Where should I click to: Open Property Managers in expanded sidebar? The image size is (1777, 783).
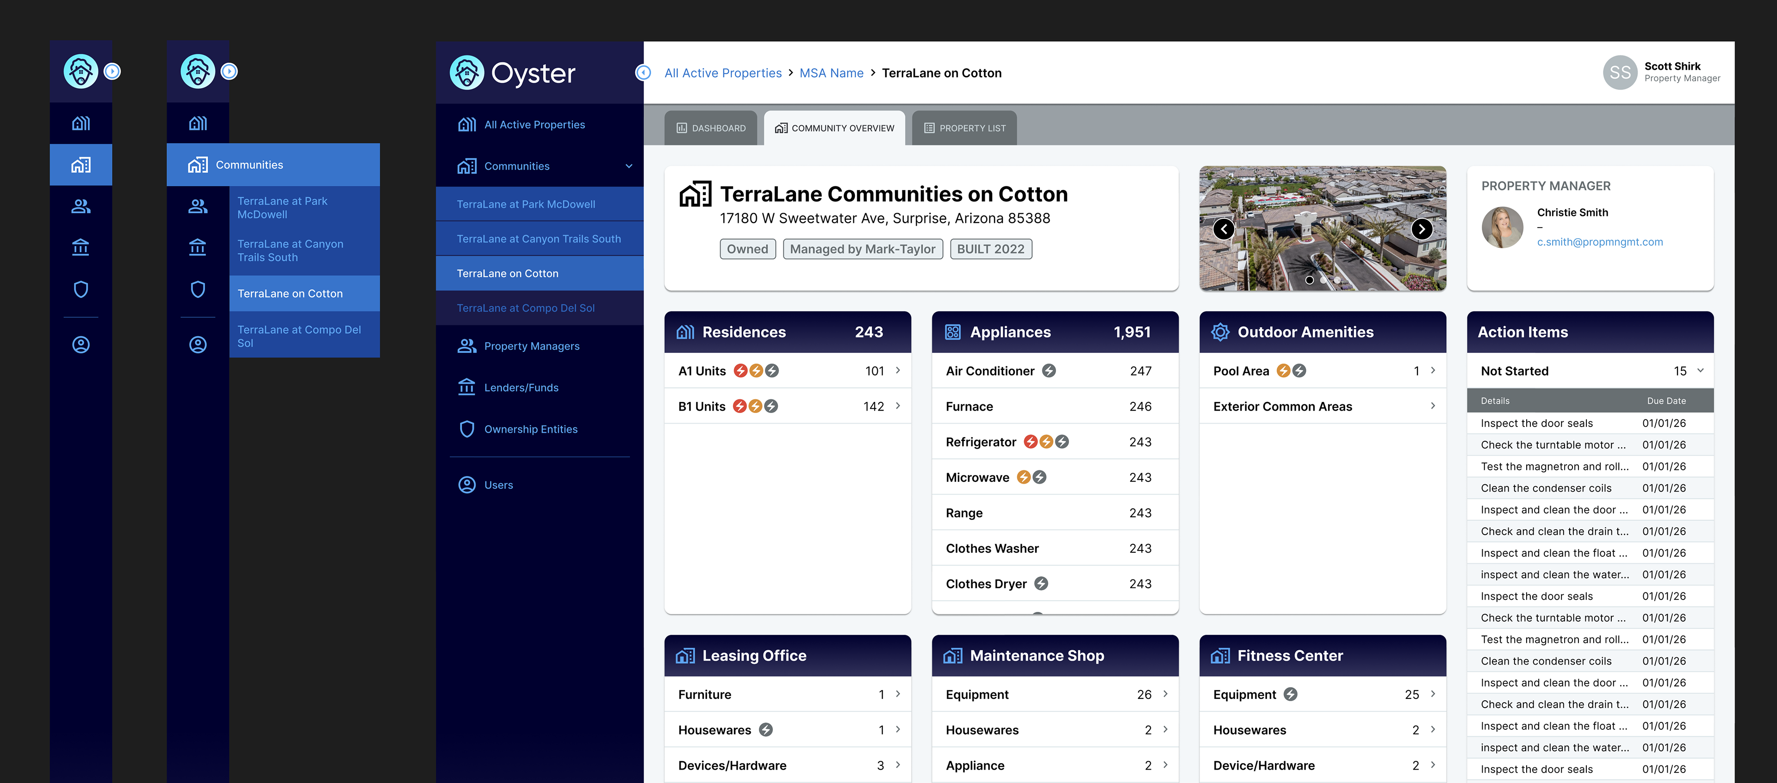point(540,346)
